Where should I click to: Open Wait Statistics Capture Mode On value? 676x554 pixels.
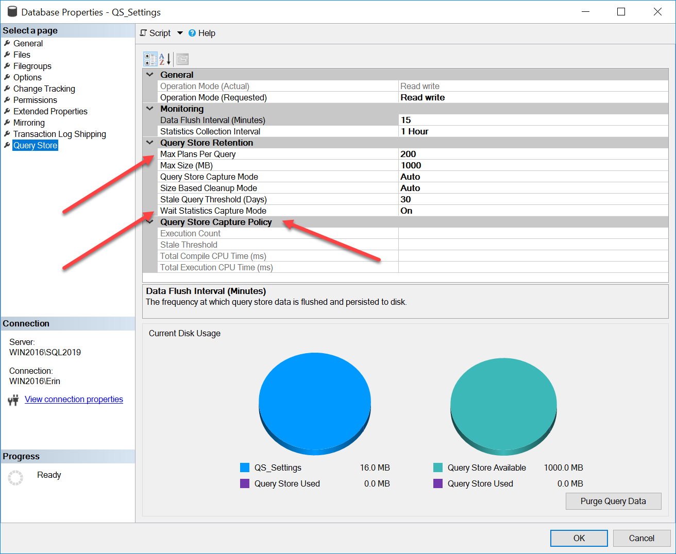[533, 211]
